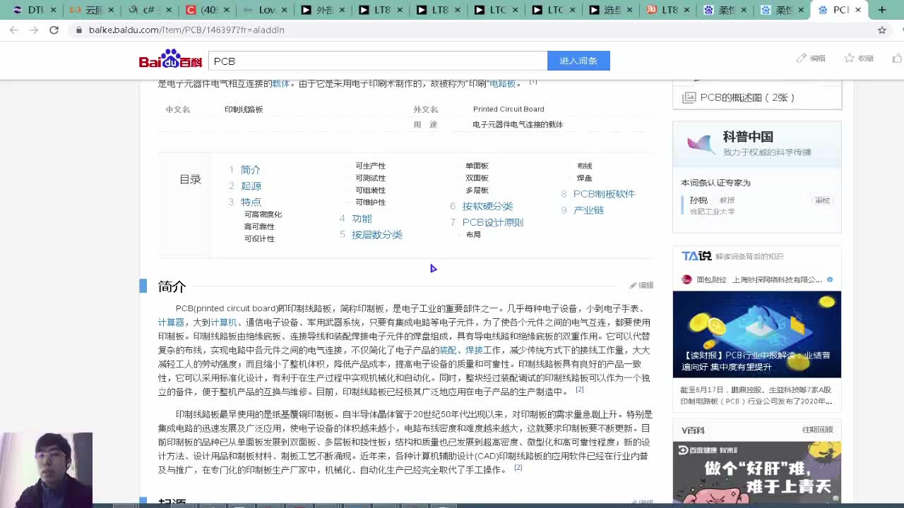Image resolution: width=904 pixels, height=508 pixels.
Task: Open the 电路板 link in summary
Action: [502, 83]
